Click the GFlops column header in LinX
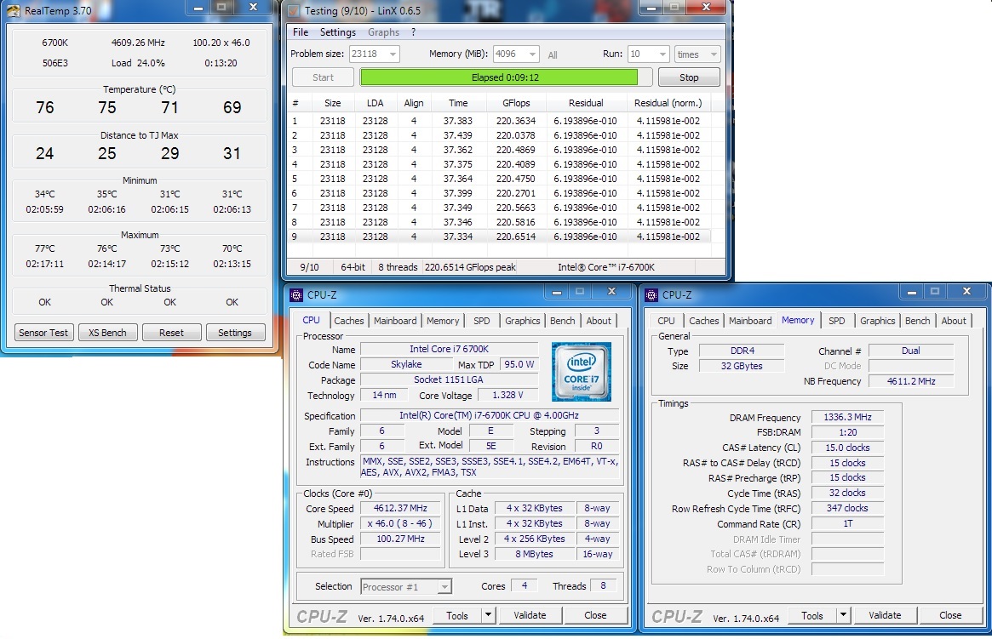Viewport: 992px width, 639px height. pos(516,103)
